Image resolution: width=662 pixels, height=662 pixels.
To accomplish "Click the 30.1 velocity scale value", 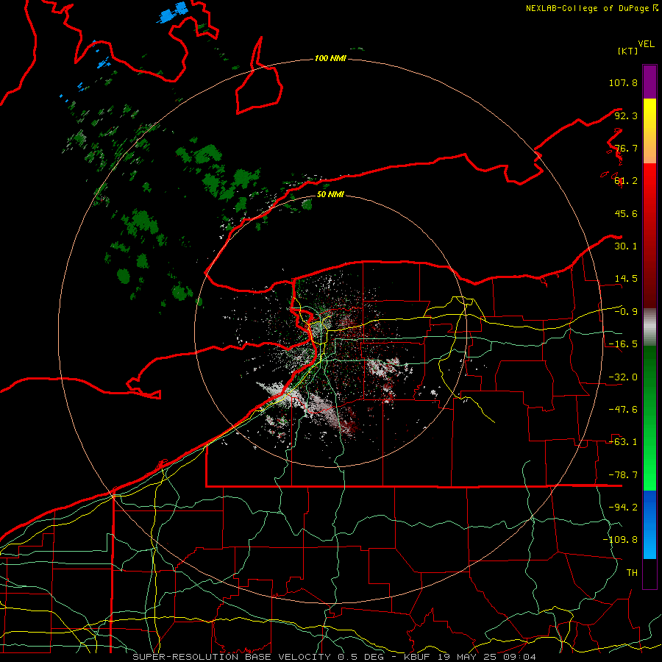I will pos(626,246).
